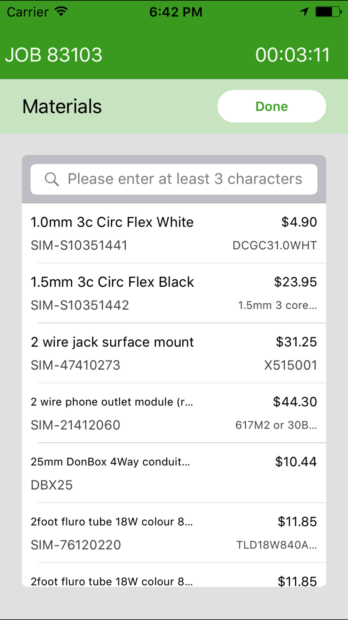
Task: Tap the X515001 part code
Action: [x=291, y=365]
